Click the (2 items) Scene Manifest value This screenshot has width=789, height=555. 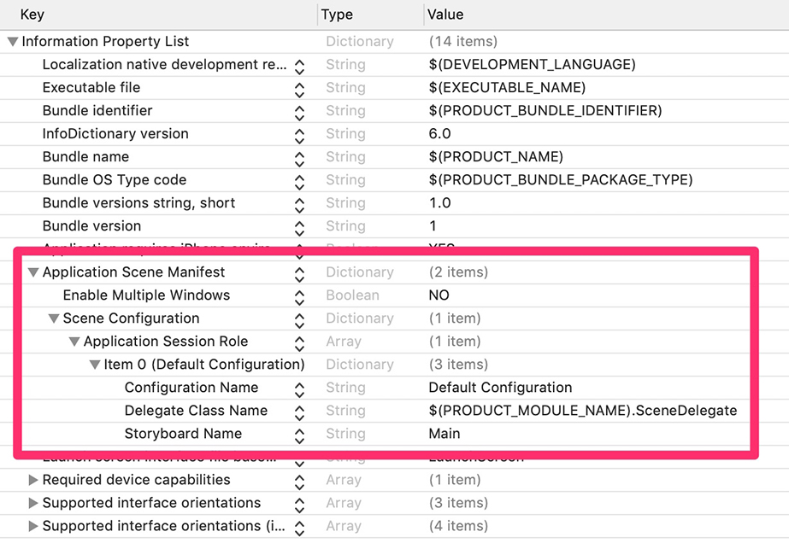[458, 272]
